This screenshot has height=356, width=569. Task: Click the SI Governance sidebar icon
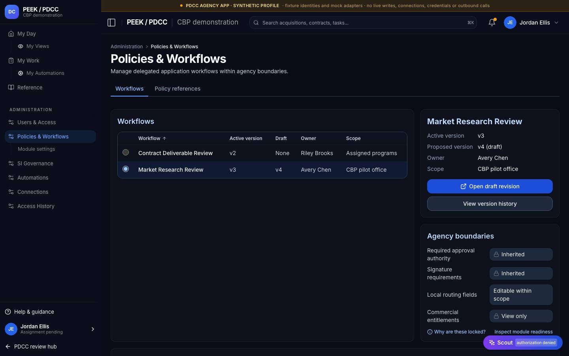click(x=11, y=163)
